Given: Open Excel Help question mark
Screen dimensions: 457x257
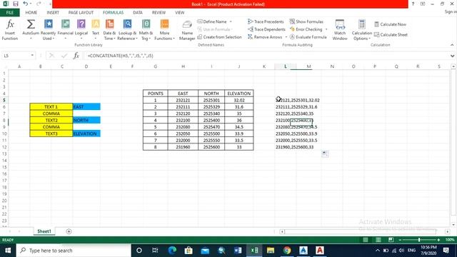Looking at the screenshot, I should click(413, 4).
